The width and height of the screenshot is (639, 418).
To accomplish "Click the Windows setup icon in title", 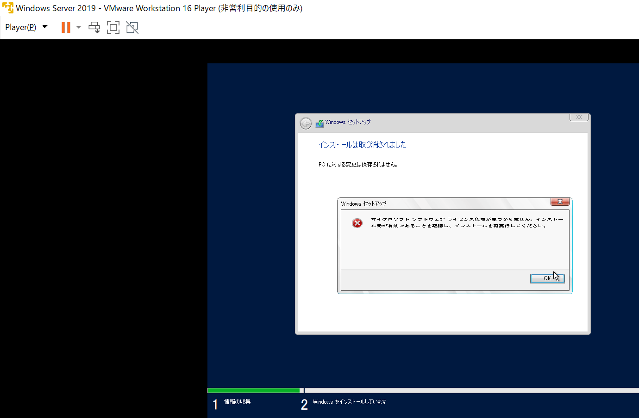I will [319, 123].
